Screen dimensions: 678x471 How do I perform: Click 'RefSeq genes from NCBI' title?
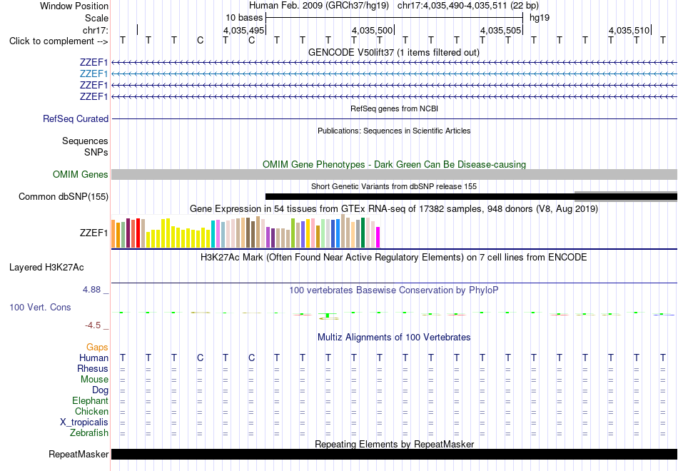point(394,108)
